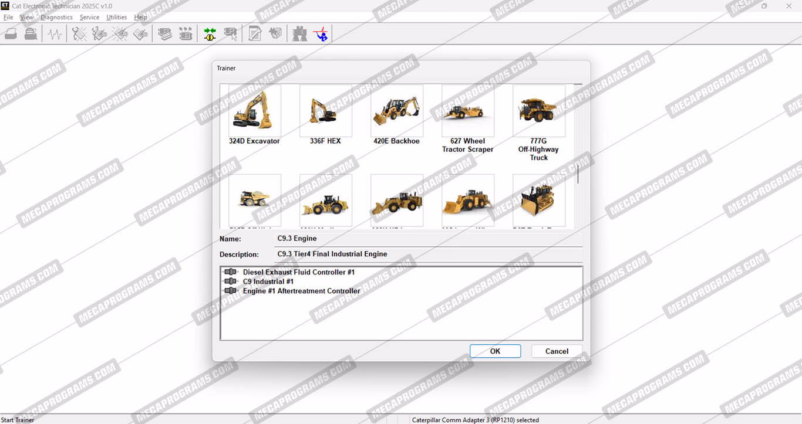Screen dimensions: 802x424
Task: Click the first diagnostic codes stethoscope icon
Action: click(79, 34)
